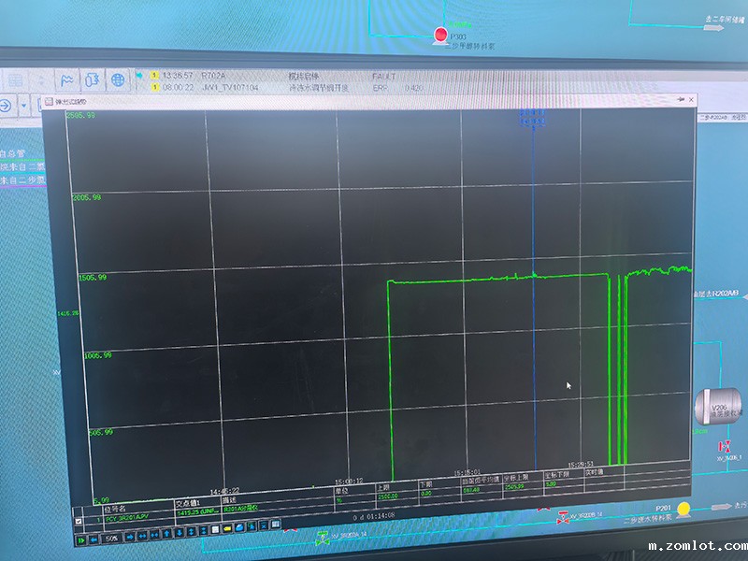This screenshot has height=561, width=748.
Task: Click the green play button in trend toolbar
Action: (80, 539)
